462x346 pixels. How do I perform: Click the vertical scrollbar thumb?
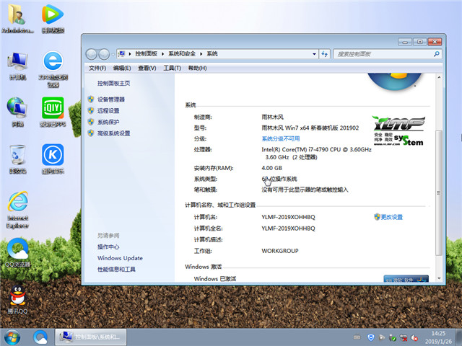439,192
